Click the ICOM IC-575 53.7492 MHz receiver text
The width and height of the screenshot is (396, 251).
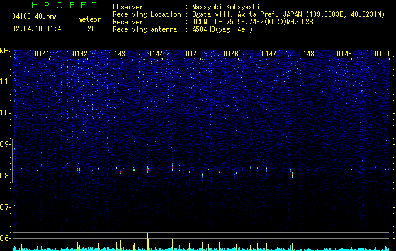(x=252, y=22)
